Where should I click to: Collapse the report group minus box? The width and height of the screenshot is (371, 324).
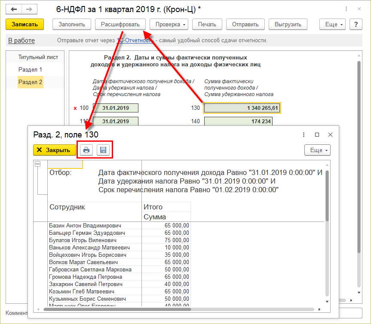coord(38,164)
